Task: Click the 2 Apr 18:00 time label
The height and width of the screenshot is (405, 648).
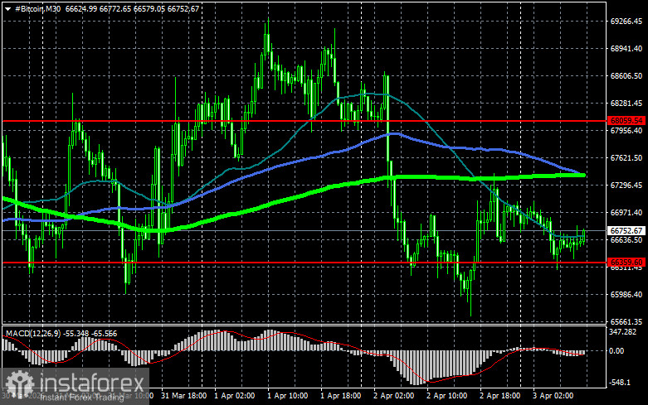Action: click(499, 396)
